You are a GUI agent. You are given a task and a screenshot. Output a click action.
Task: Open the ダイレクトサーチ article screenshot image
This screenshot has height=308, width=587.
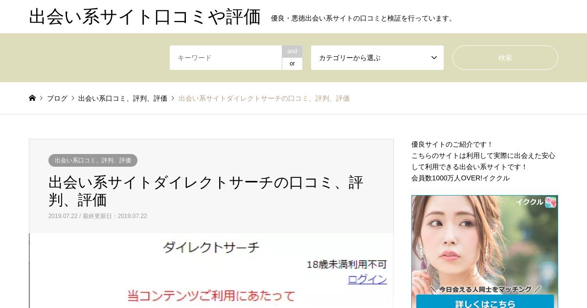click(x=211, y=270)
